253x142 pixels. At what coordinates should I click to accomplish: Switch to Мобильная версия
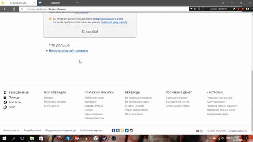point(91,131)
